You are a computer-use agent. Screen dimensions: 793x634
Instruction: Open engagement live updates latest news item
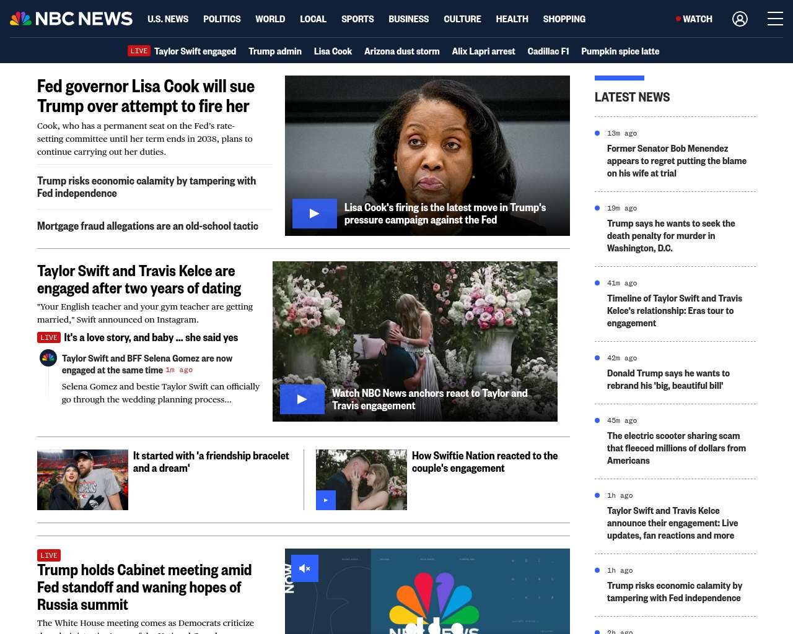tap(672, 523)
